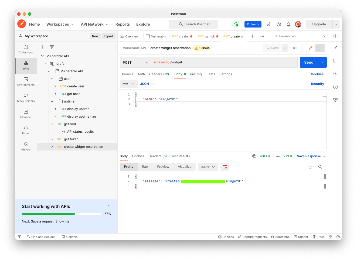This screenshot has height=260, width=357.
Task: Open the Collections sidebar panel
Action: point(26,49)
